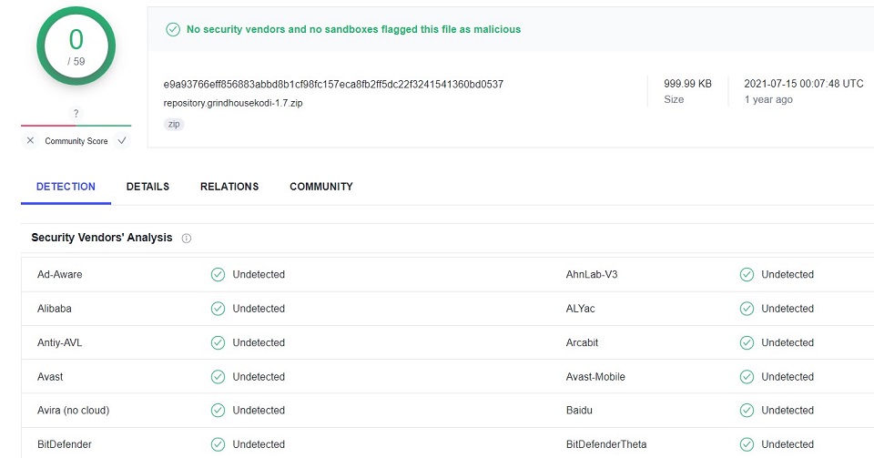Viewport: 874px width, 458px height.
Task: Click the Undetected result for Avast
Action: [259, 377]
